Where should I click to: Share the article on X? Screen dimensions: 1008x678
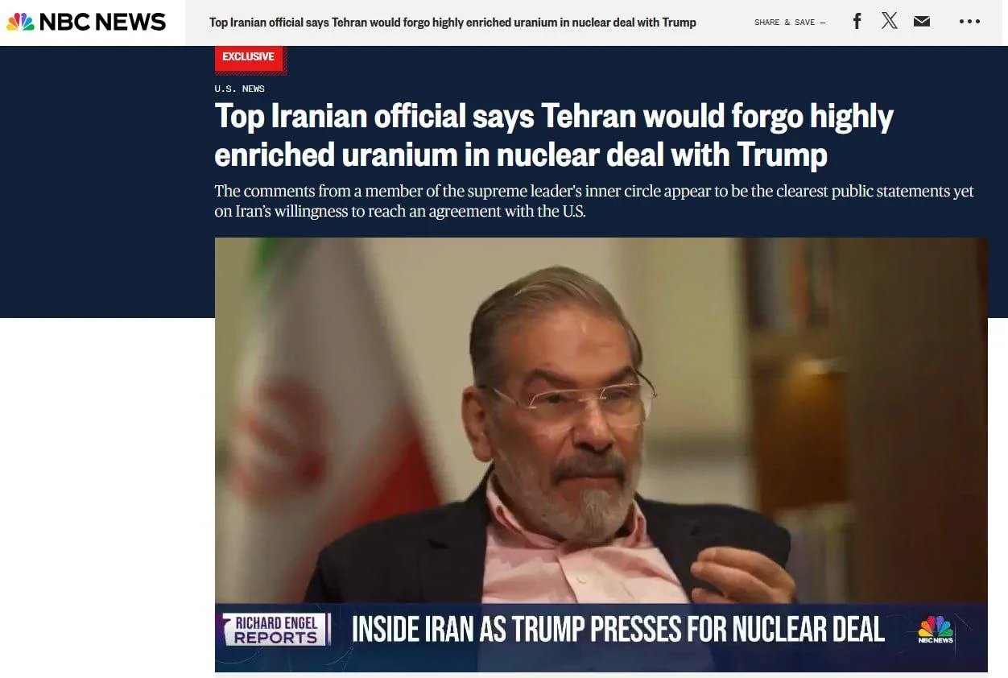[x=889, y=22]
